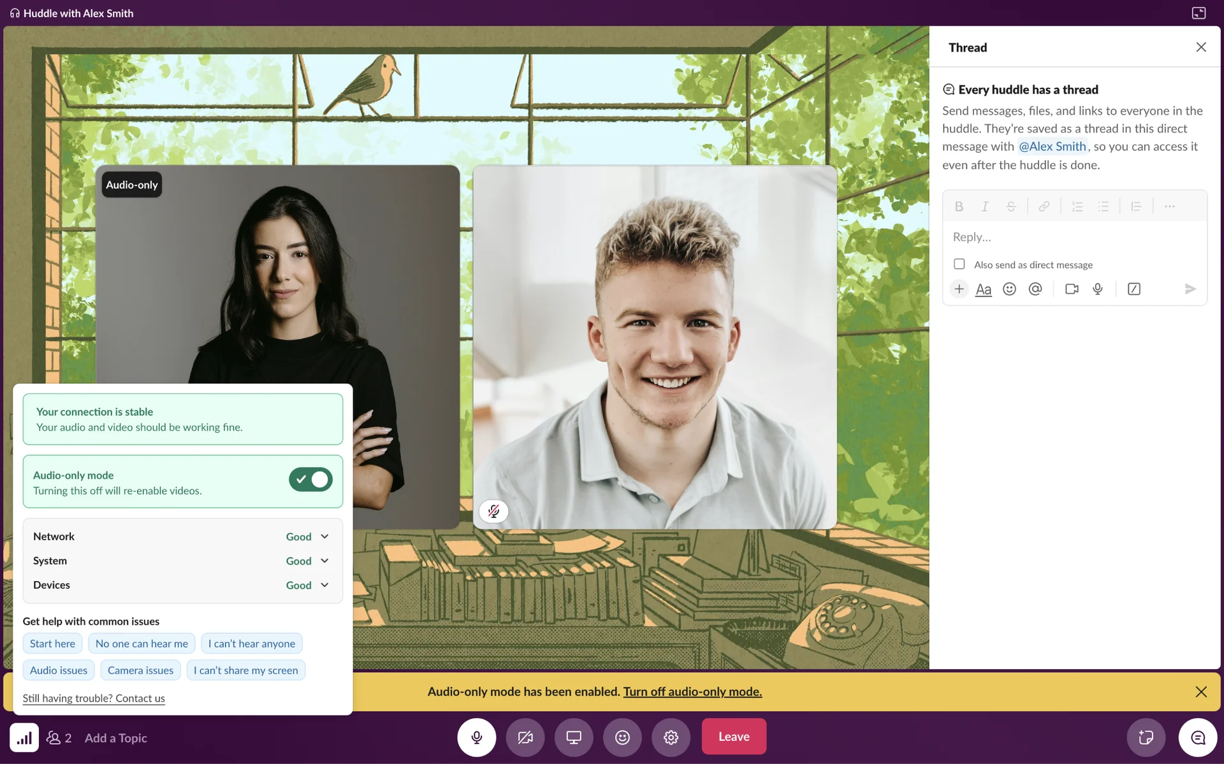1224x764 pixels.
Task: Select the No one can hear me chip
Action: [x=142, y=644]
